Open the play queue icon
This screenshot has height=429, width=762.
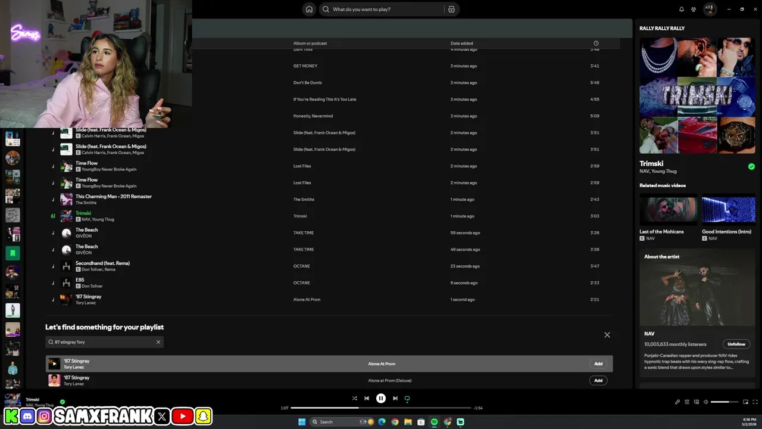(686, 402)
